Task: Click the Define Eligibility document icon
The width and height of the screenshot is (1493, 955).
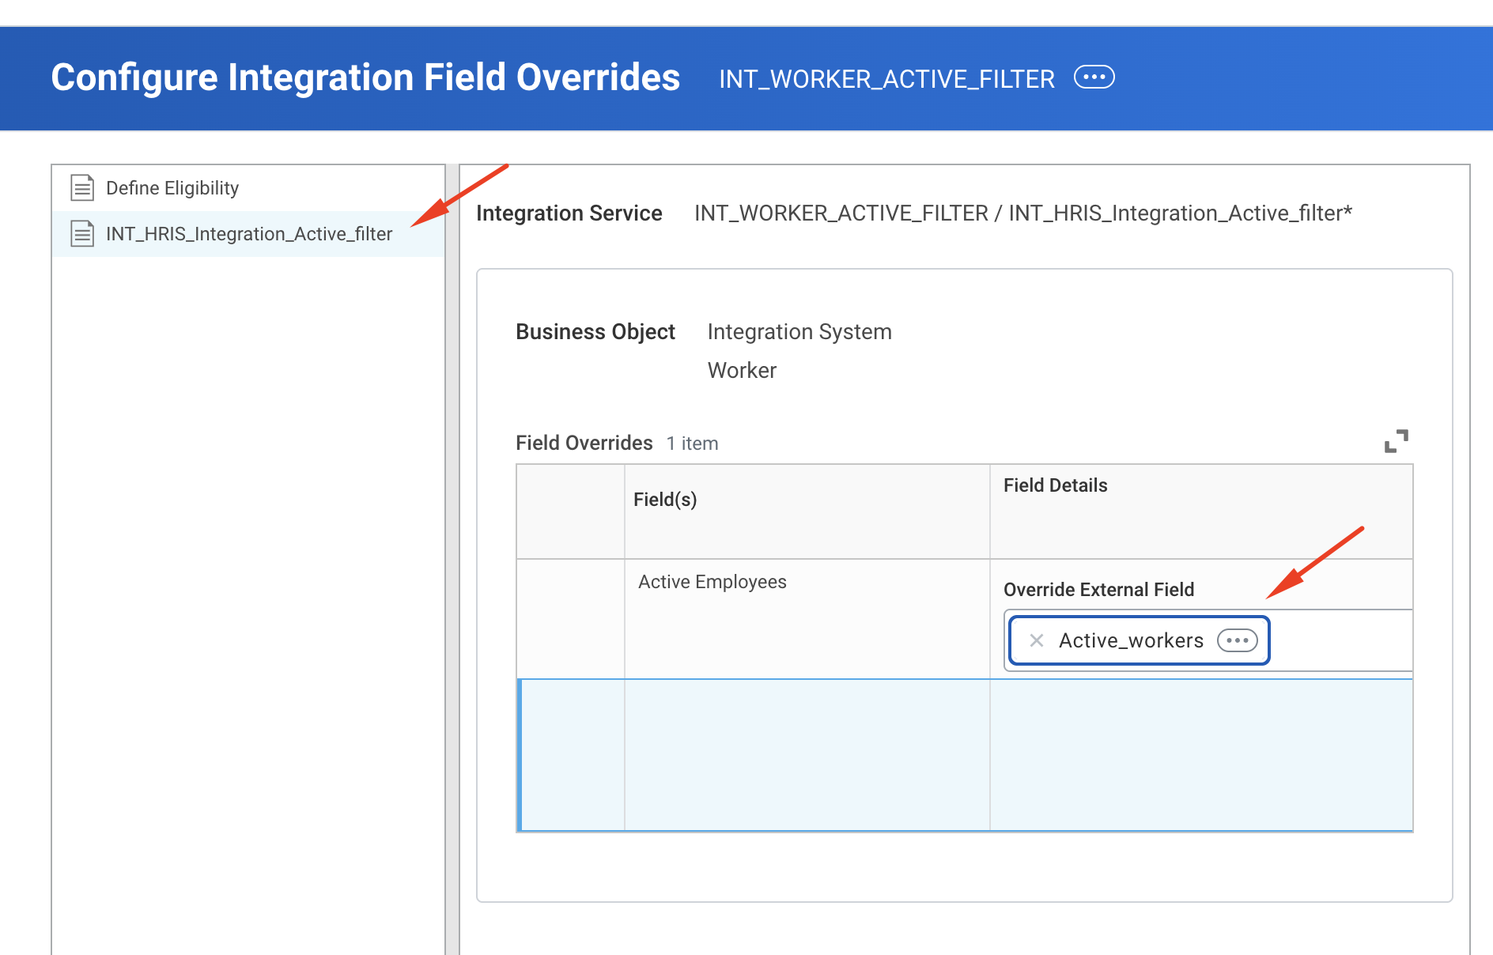Action: 82,188
